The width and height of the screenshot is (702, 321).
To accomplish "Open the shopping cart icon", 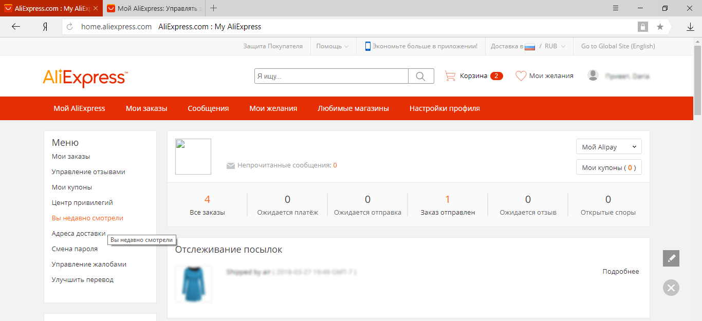I will [x=450, y=76].
